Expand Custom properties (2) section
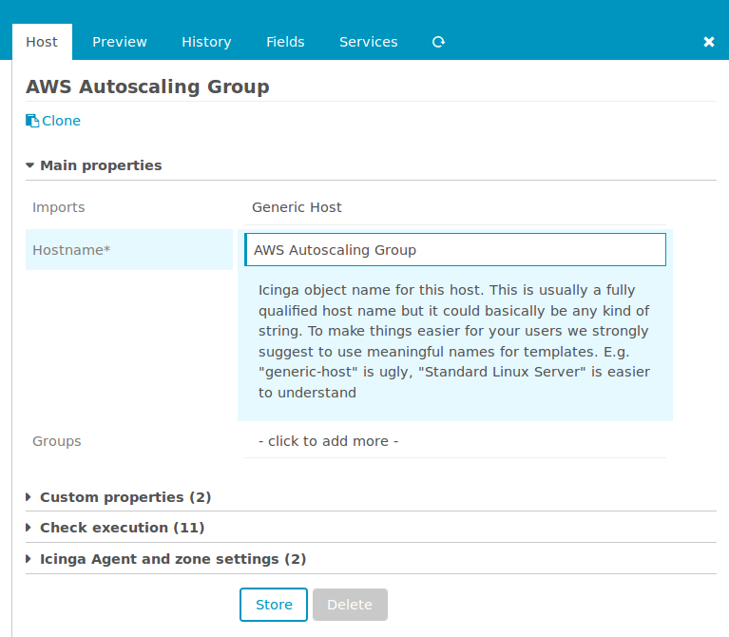Image resolution: width=729 pixels, height=637 pixels. click(x=125, y=497)
